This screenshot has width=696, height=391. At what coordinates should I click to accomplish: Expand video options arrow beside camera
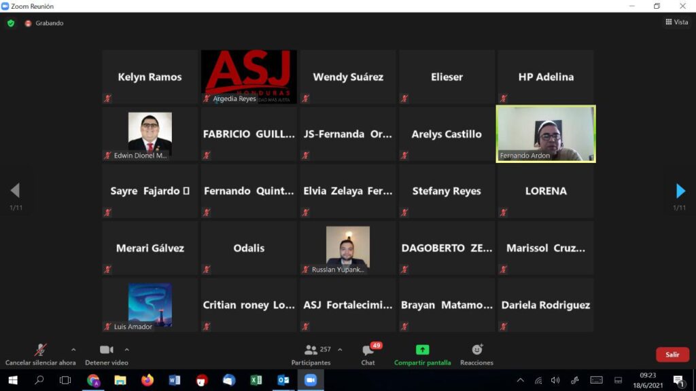(126, 350)
